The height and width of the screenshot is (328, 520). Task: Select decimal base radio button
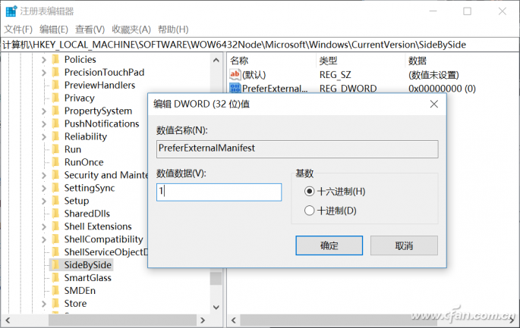click(x=309, y=211)
